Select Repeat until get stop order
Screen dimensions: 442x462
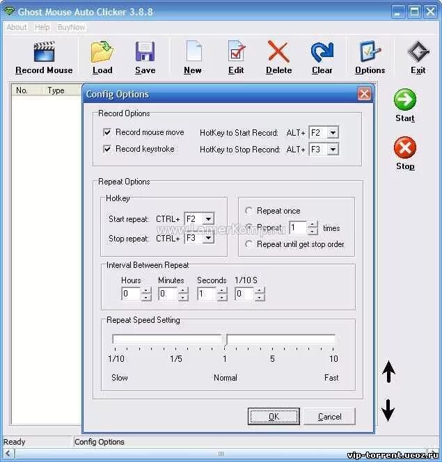248,244
